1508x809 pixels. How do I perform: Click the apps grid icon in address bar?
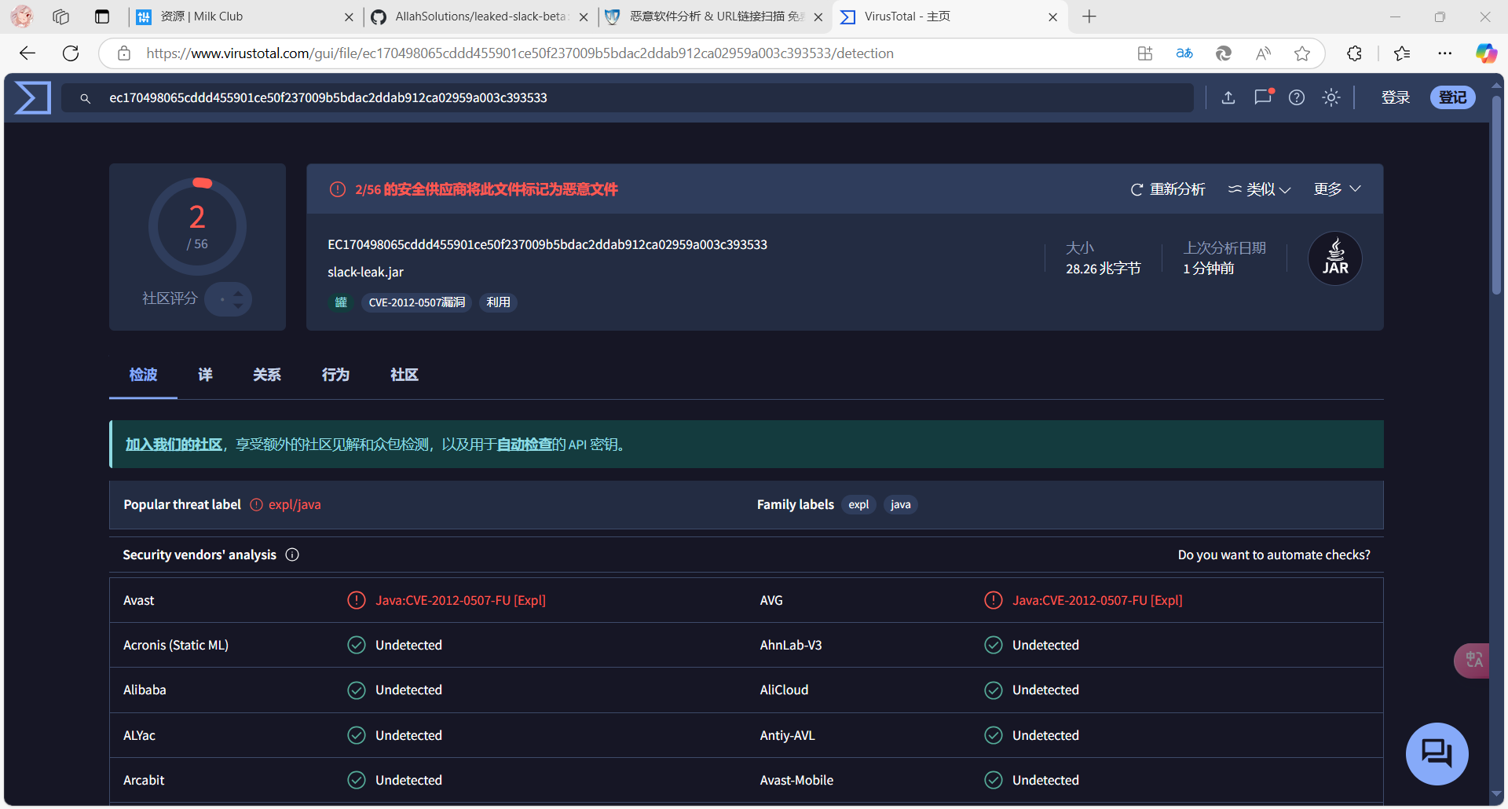coord(1145,53)
